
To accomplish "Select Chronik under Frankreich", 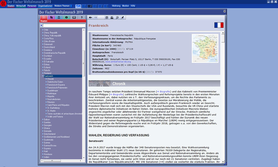I will click(x=50, y=79).
